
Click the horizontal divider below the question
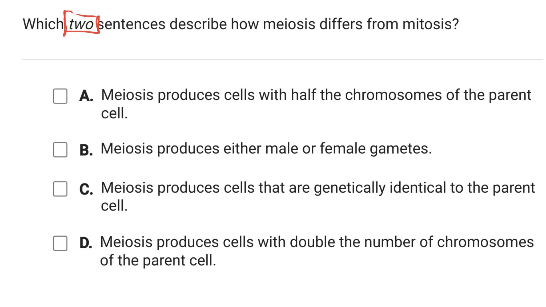coord(283,59)
